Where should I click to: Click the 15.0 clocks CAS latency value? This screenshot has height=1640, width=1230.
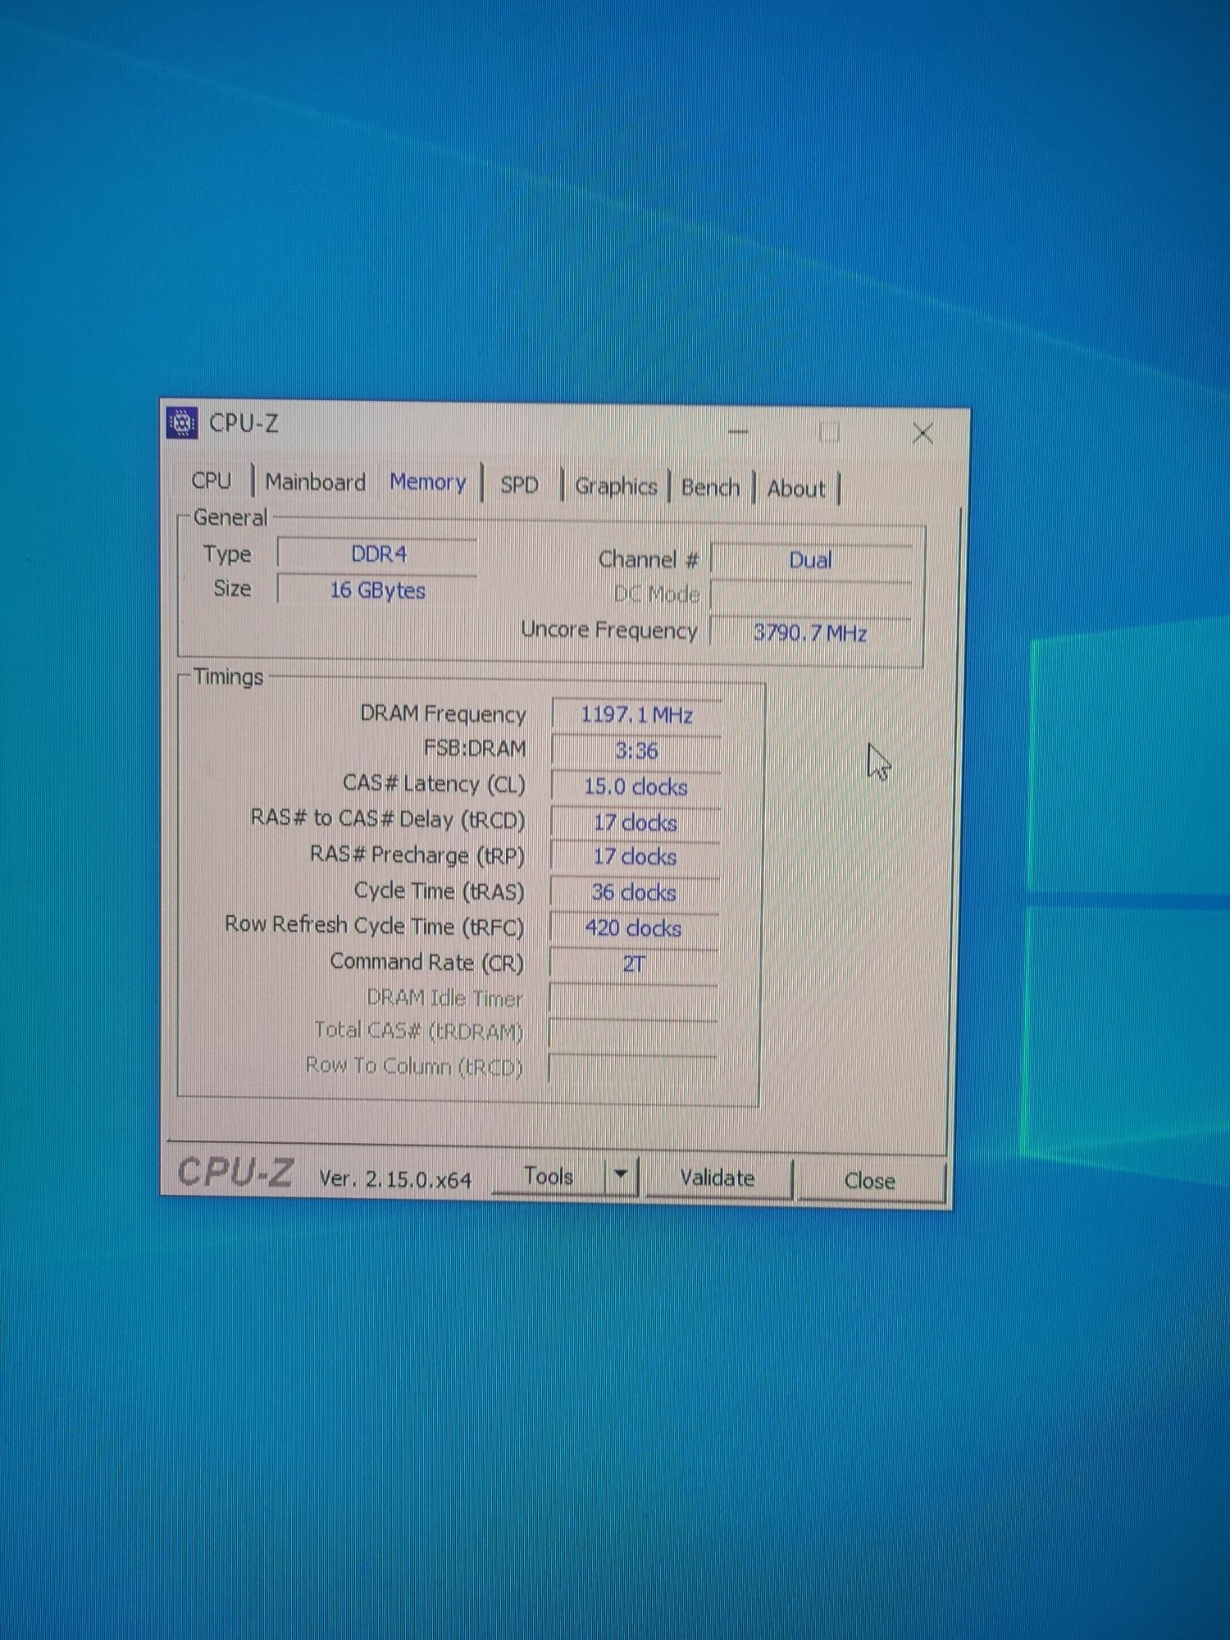pyautogui.click(x=635, y=787)
